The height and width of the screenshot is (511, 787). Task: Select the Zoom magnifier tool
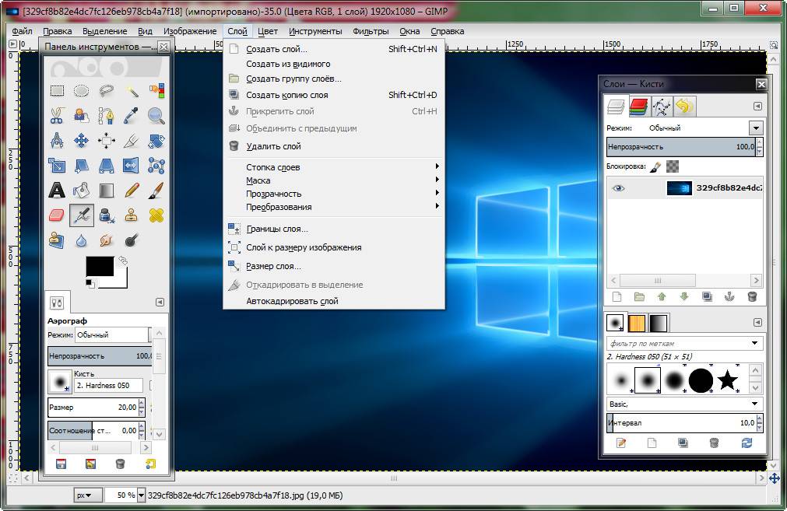[x=156, y=116]
